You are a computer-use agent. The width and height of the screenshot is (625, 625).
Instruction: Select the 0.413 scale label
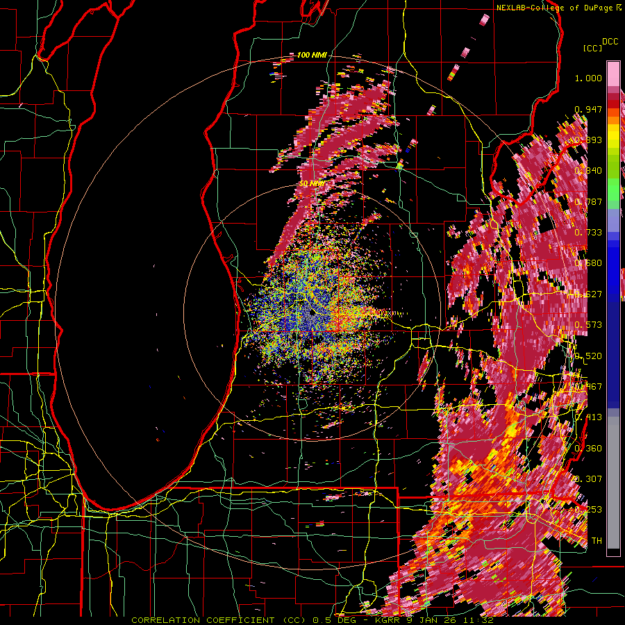[x=588, y=417]
